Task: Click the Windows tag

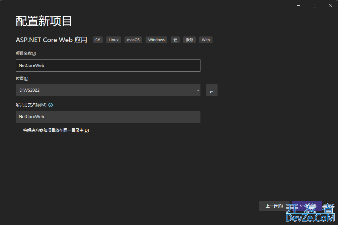Action: [x=156, y=40]
